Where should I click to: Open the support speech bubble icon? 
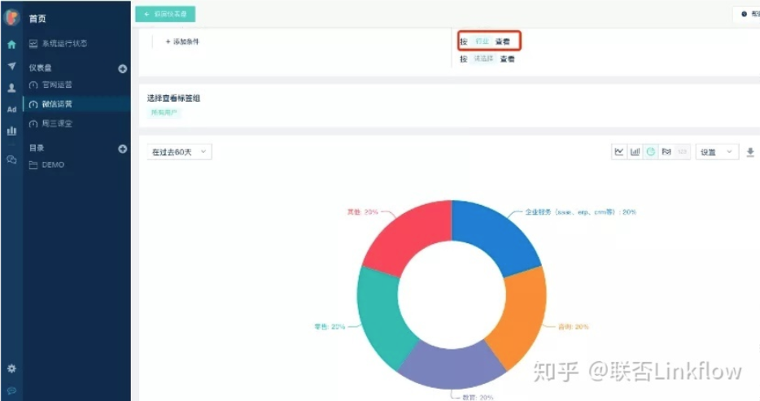pyautogui.click(x=11, y=390)
